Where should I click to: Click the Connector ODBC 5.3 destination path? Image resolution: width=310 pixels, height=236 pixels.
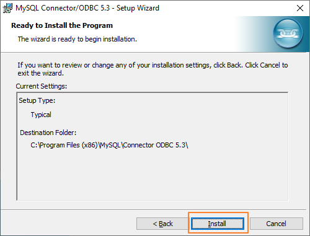109,145
